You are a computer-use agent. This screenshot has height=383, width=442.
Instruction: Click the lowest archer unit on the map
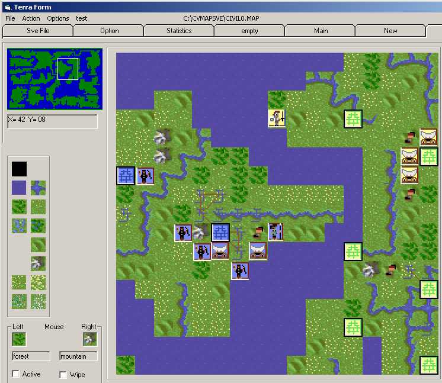pyautogui.click(x=240, y=271)
